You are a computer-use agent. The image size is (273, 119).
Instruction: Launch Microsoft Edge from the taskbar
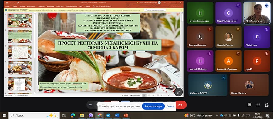73,115
